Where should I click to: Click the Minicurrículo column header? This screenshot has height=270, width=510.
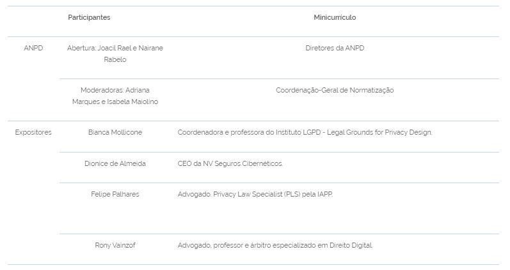coord(335,18)
